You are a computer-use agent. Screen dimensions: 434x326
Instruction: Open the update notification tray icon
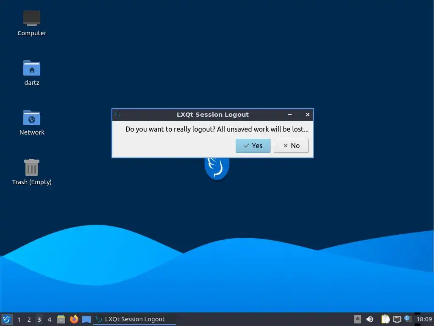click(408, 319)
